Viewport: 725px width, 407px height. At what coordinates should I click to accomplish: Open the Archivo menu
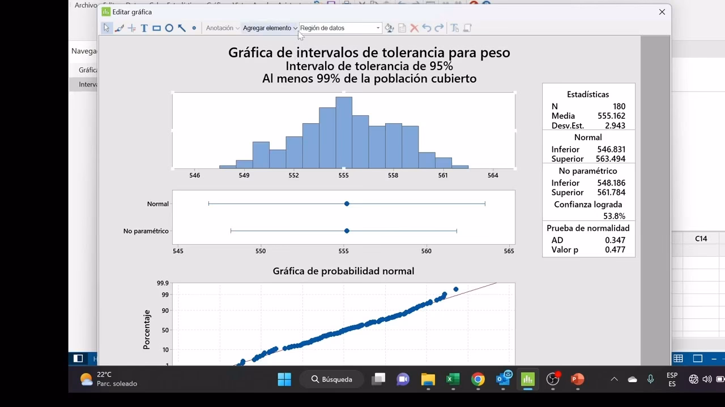click(x=85, y=5)
